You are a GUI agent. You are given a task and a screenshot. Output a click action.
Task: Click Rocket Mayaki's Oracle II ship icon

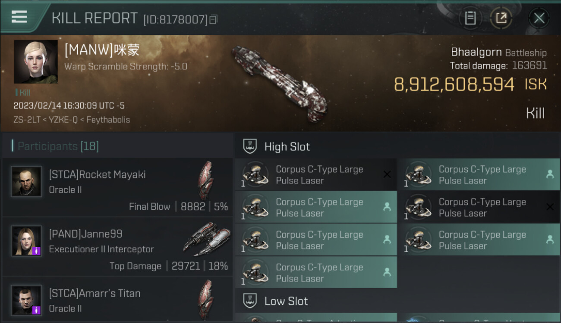pyautogui.click(x=205, y=180)
